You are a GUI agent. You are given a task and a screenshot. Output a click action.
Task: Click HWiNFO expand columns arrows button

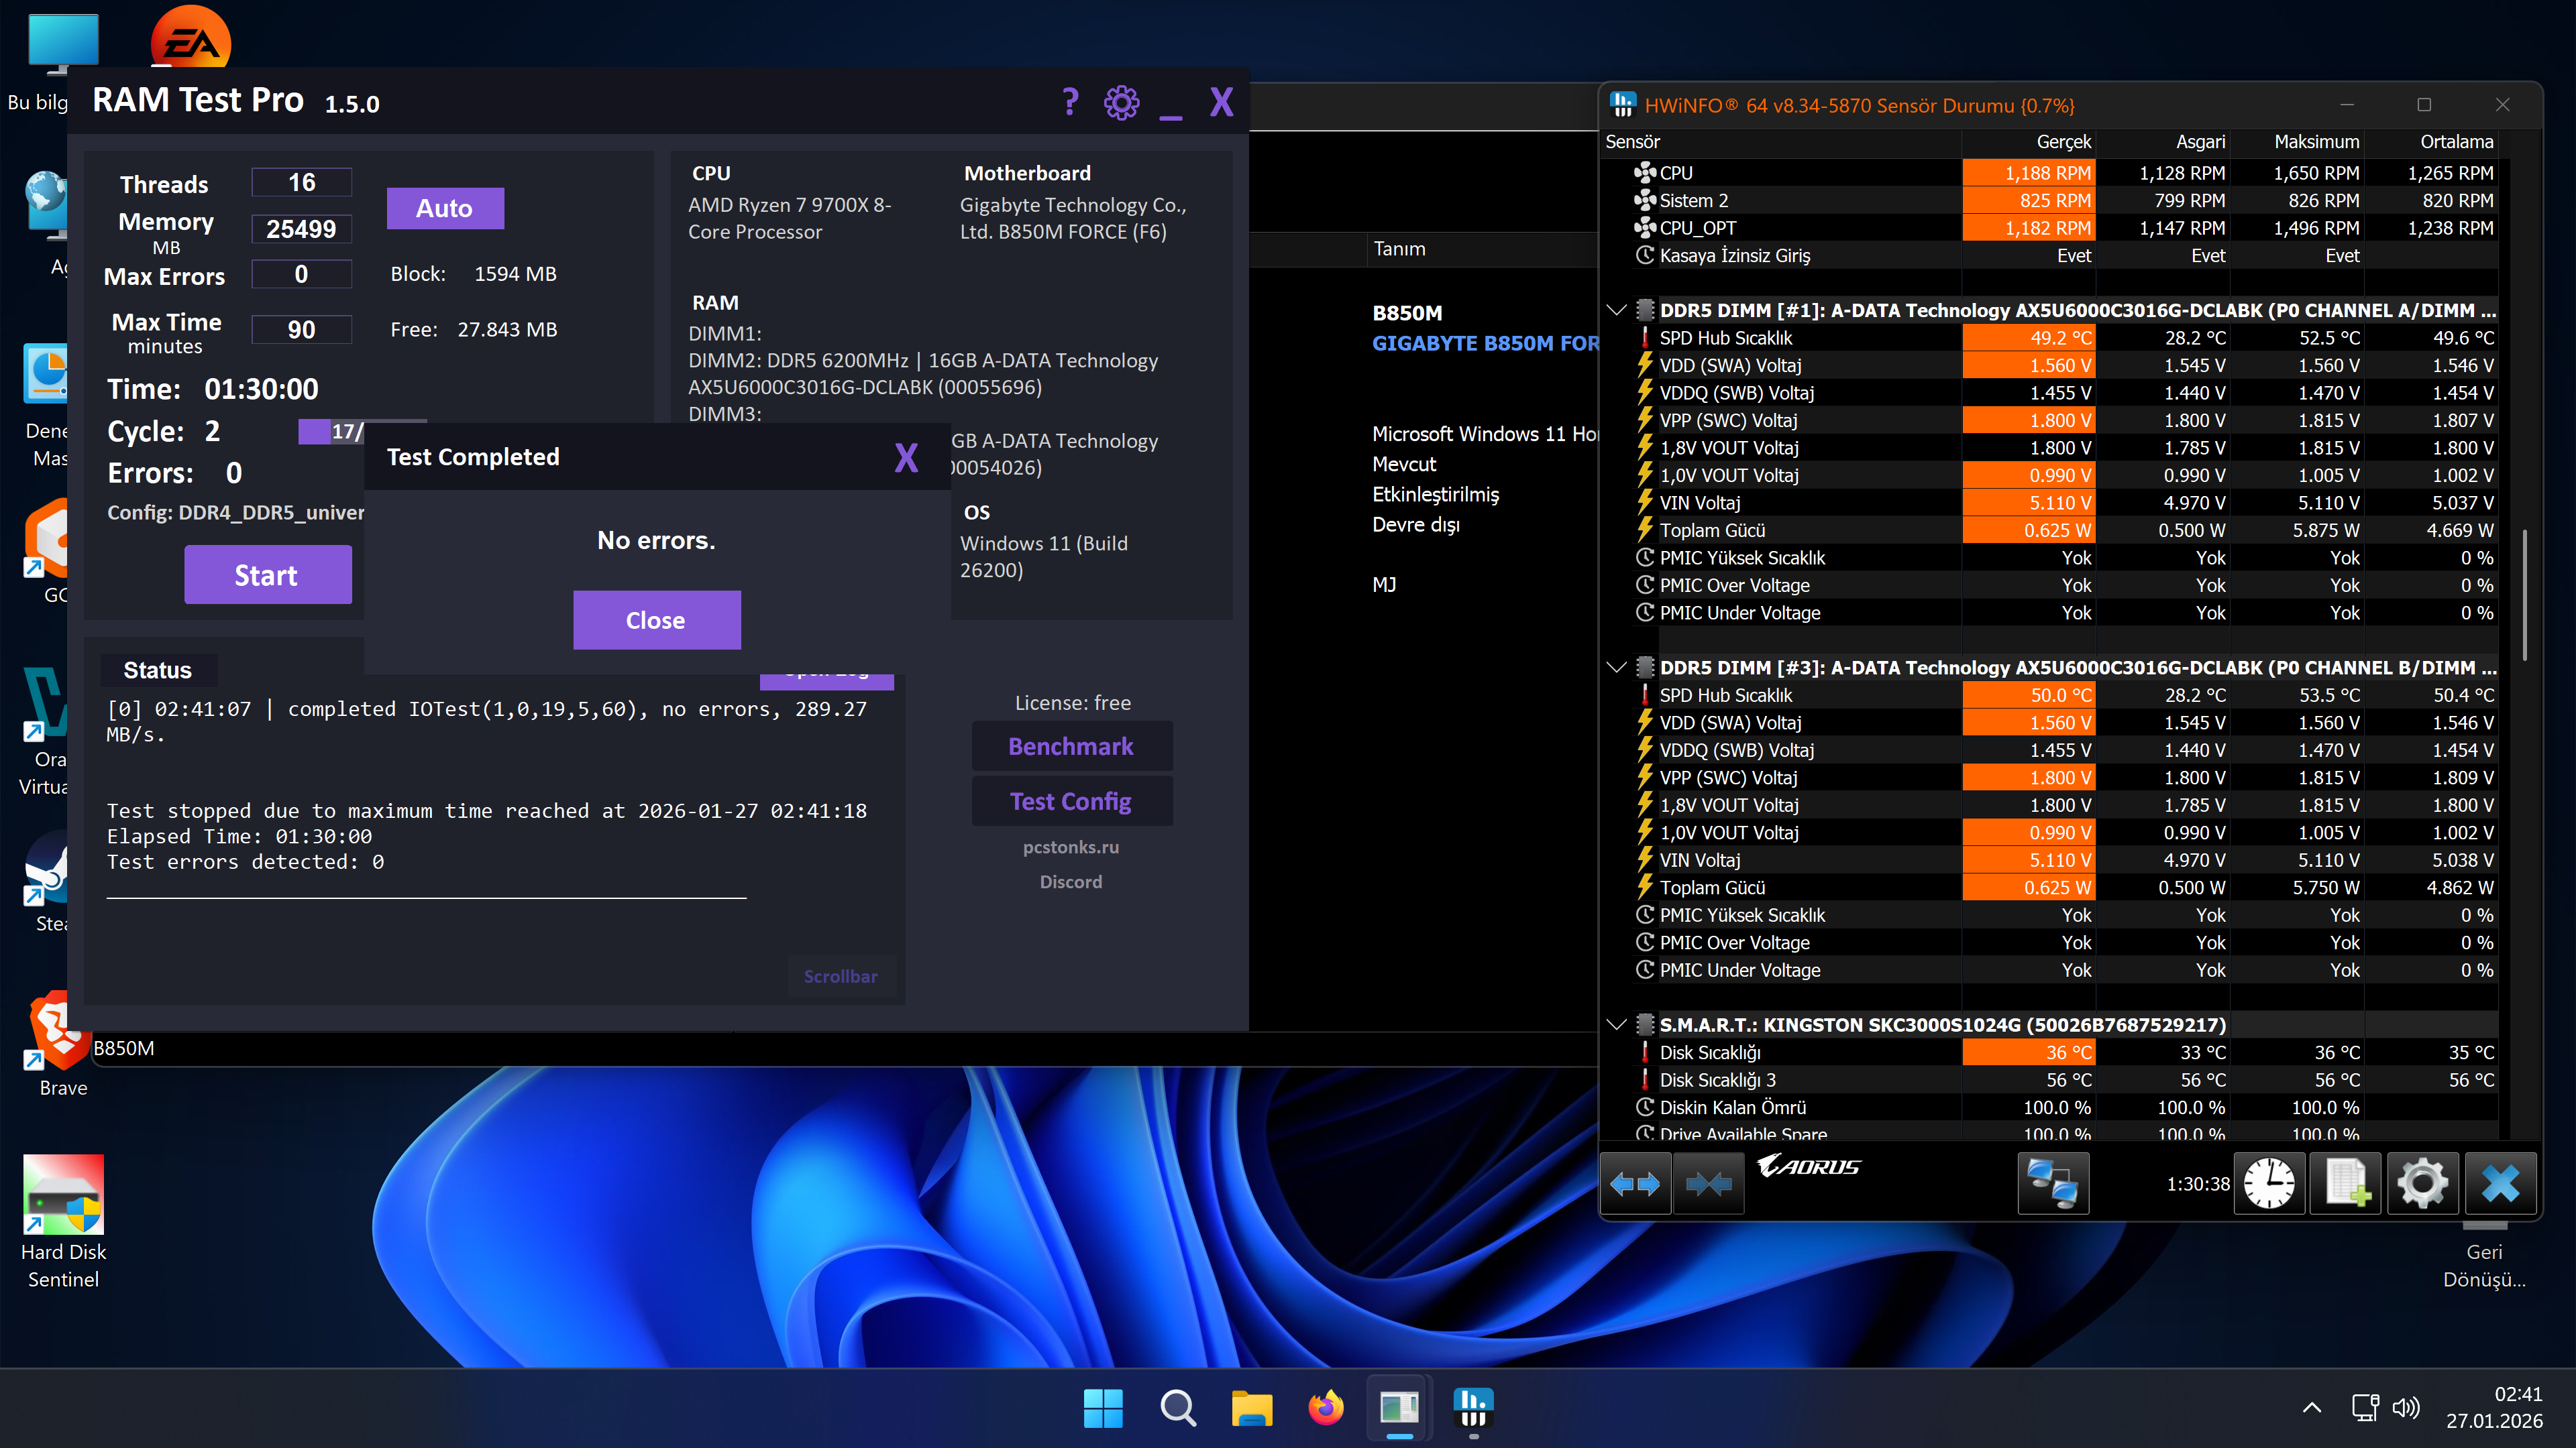pos(1636,1184)
